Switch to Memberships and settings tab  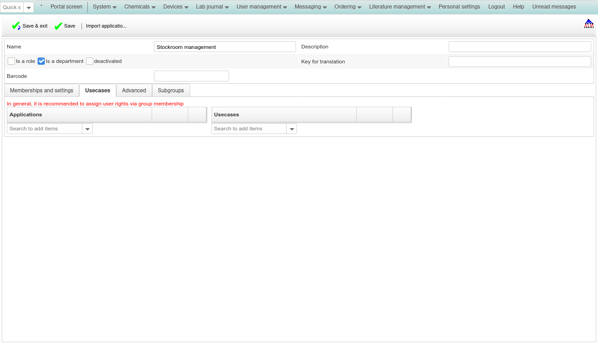coord(42,91)
